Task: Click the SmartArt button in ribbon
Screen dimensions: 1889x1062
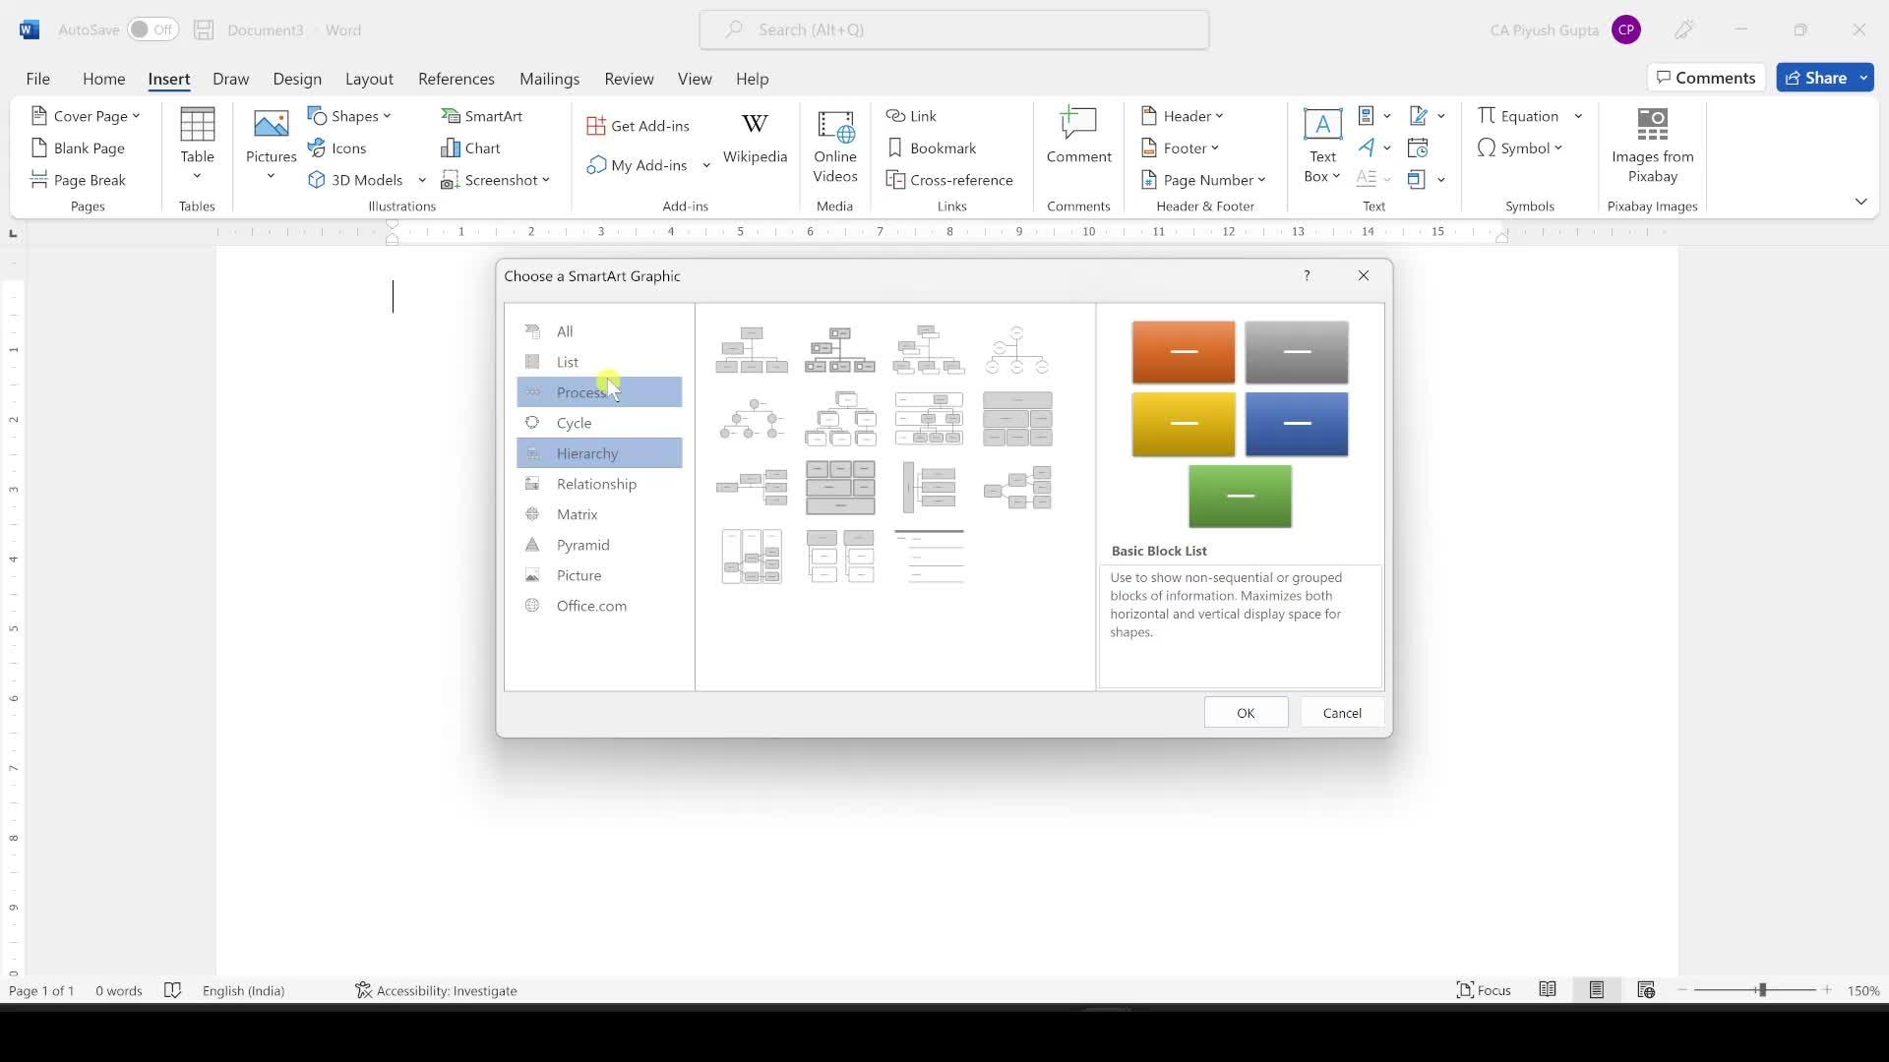Action: tap(481, 116)
